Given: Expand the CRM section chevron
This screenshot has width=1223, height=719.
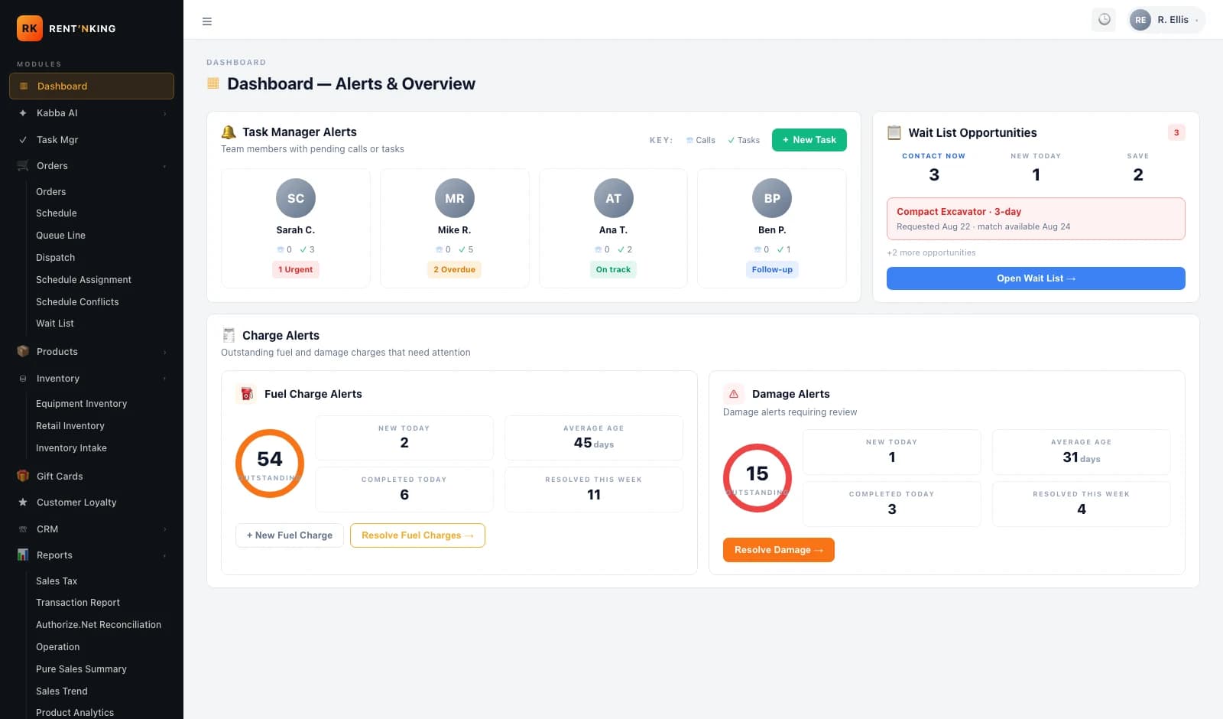Looking at the screenshot, I should tap(164, 529).
